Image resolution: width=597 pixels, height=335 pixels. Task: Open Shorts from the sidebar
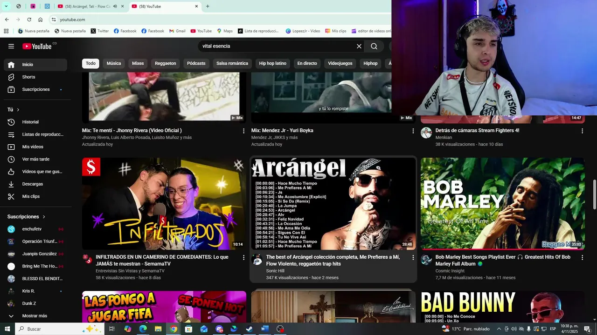point(35,77)
